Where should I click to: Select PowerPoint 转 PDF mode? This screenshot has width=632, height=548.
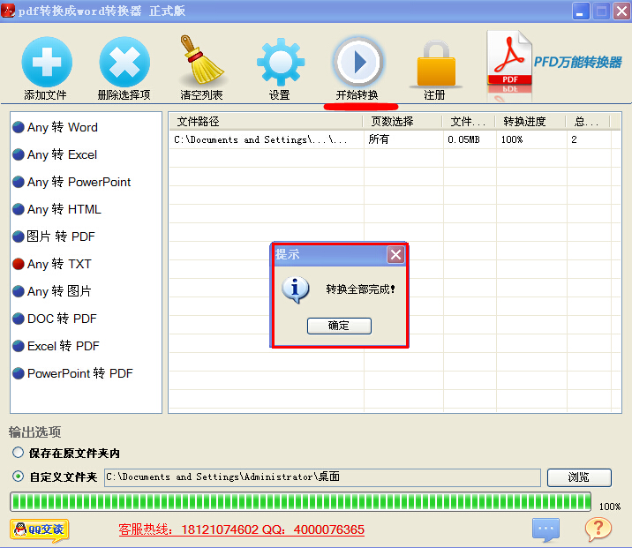point(72,373)
